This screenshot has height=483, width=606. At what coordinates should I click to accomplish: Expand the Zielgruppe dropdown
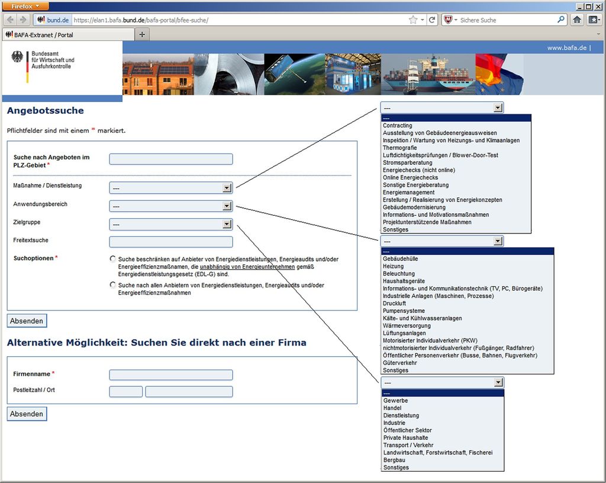coord(171,225)
